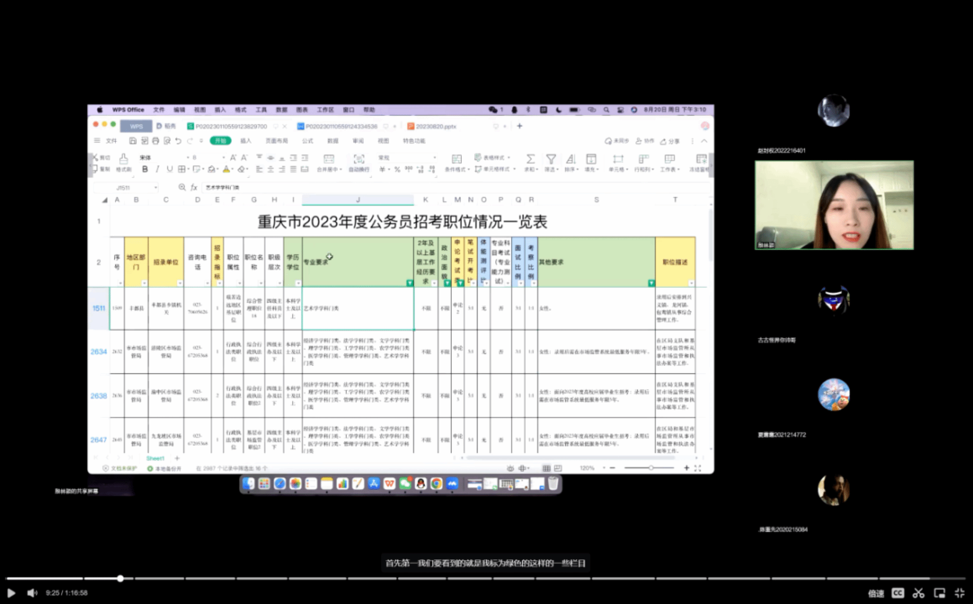973x604 pixels.
Task: Click the undo arrow icon
Action: 178,141
